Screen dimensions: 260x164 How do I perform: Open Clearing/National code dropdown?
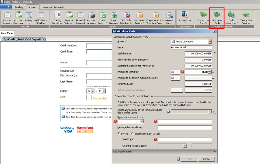point(185,146)
